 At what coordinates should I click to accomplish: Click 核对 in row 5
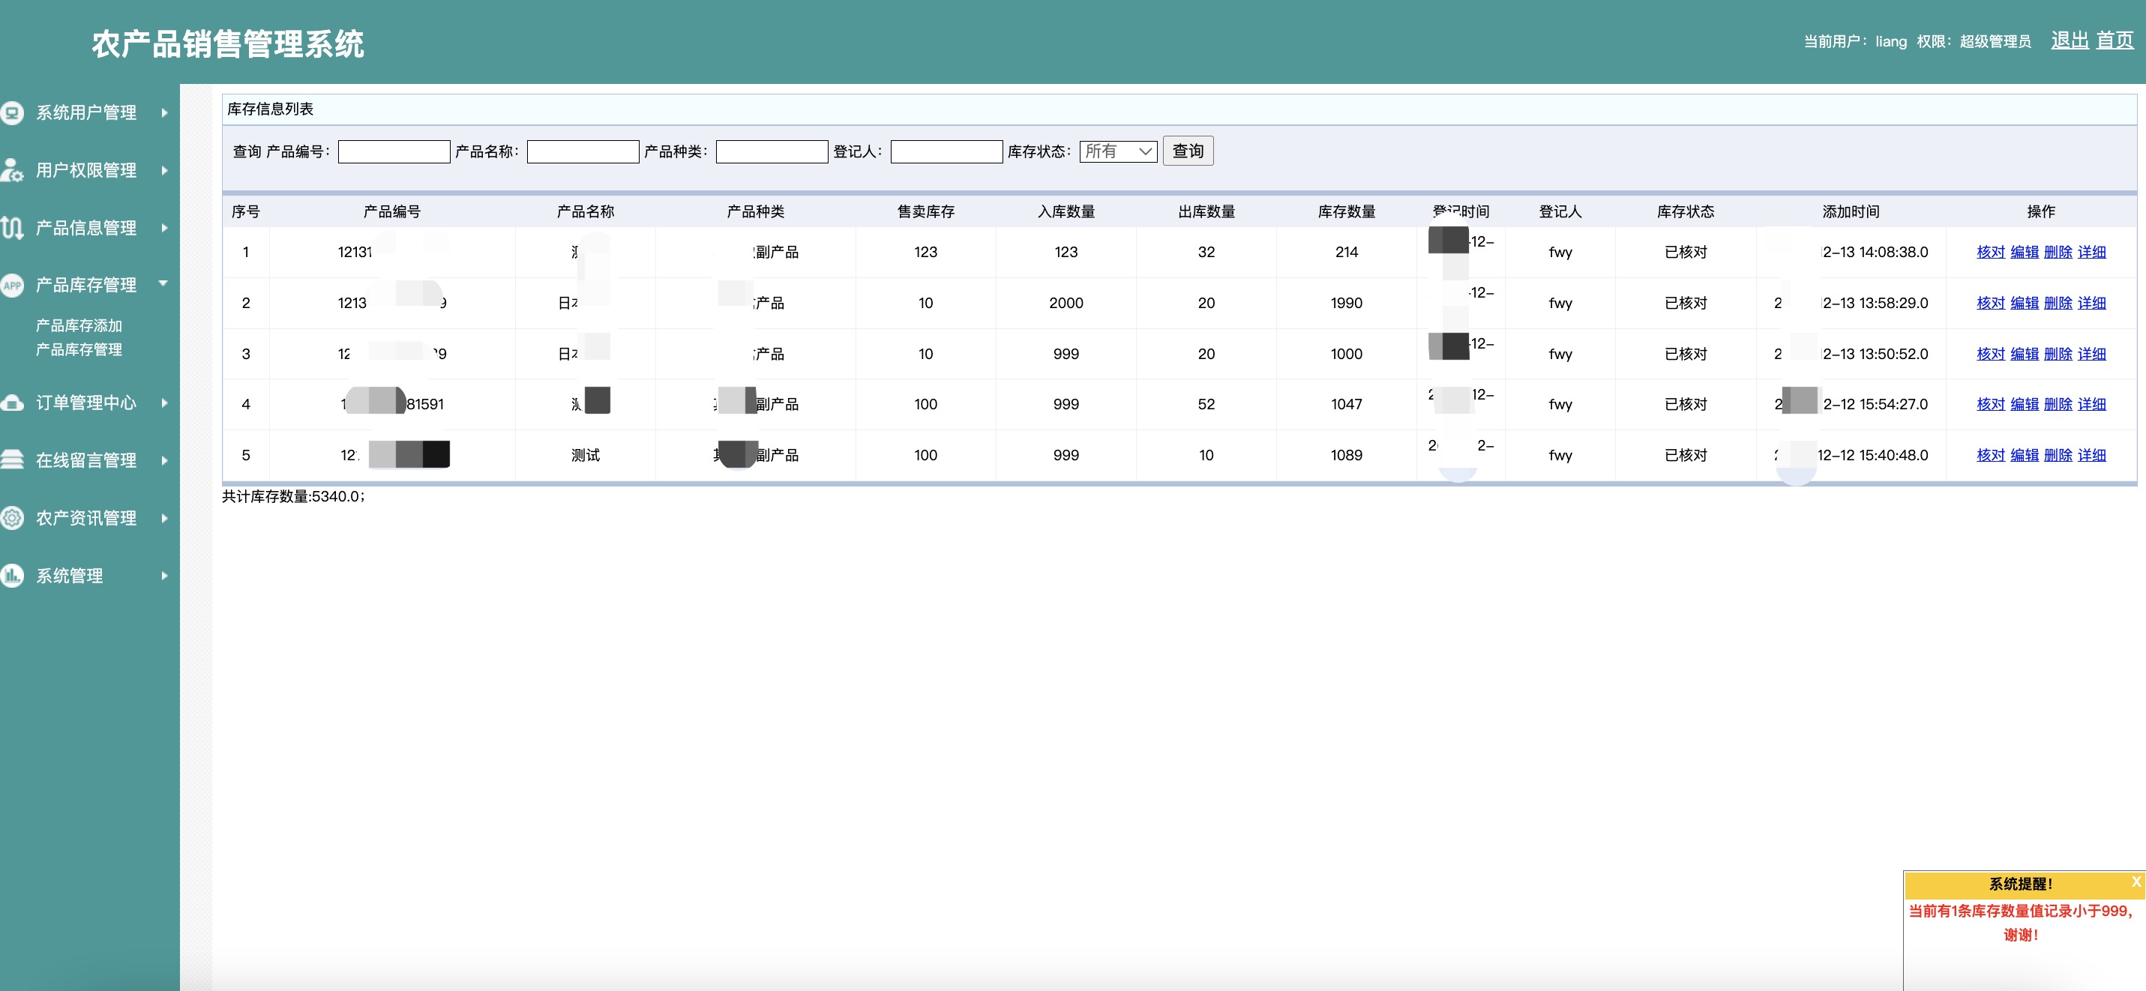point(1991,456)
